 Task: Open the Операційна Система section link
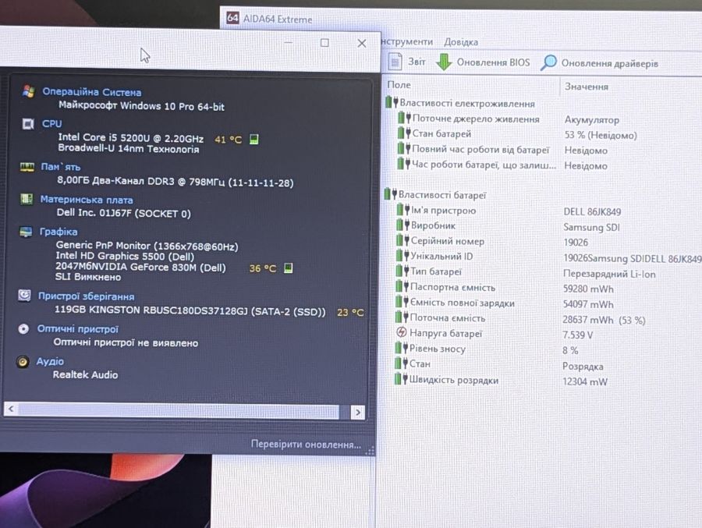(x=92, y=92)
